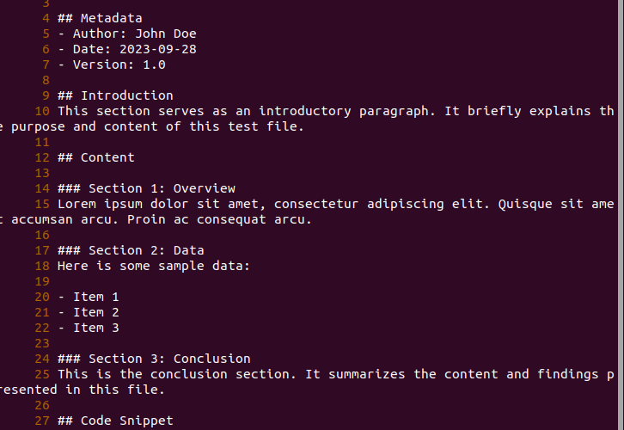Click 'Here is some sample data:' text
624x430 pixels.
tap(154, 266)
